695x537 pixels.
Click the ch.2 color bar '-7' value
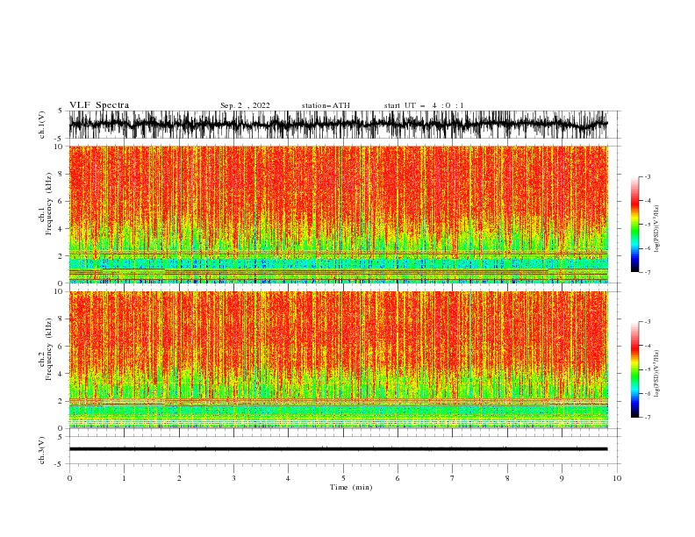(648, 417)
